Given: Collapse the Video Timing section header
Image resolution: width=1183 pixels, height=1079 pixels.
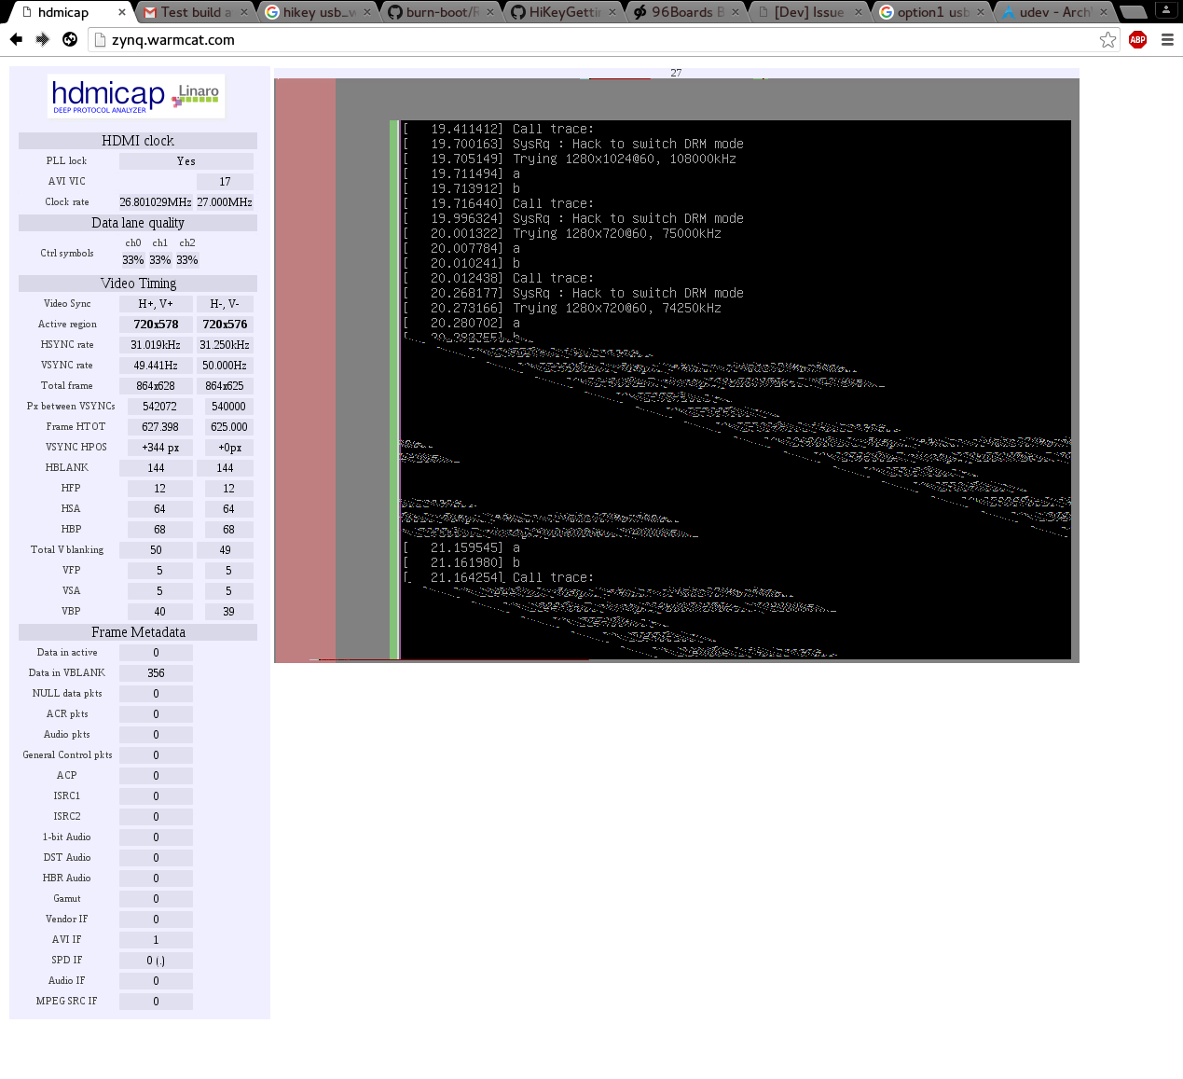Looking at the screenshot, I should [137, 283].
